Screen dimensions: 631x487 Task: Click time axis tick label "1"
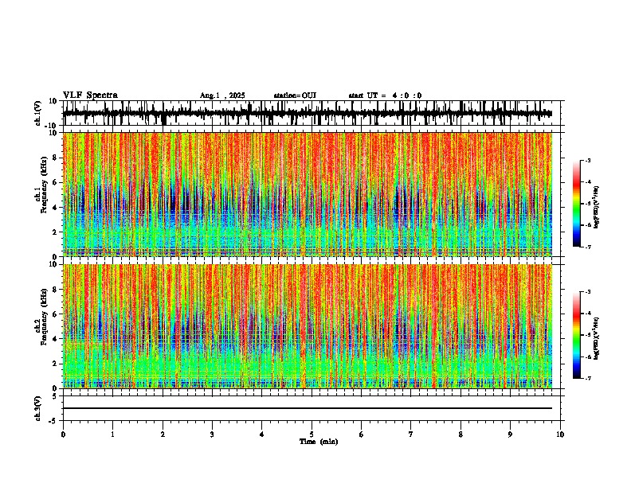(112, 434)
